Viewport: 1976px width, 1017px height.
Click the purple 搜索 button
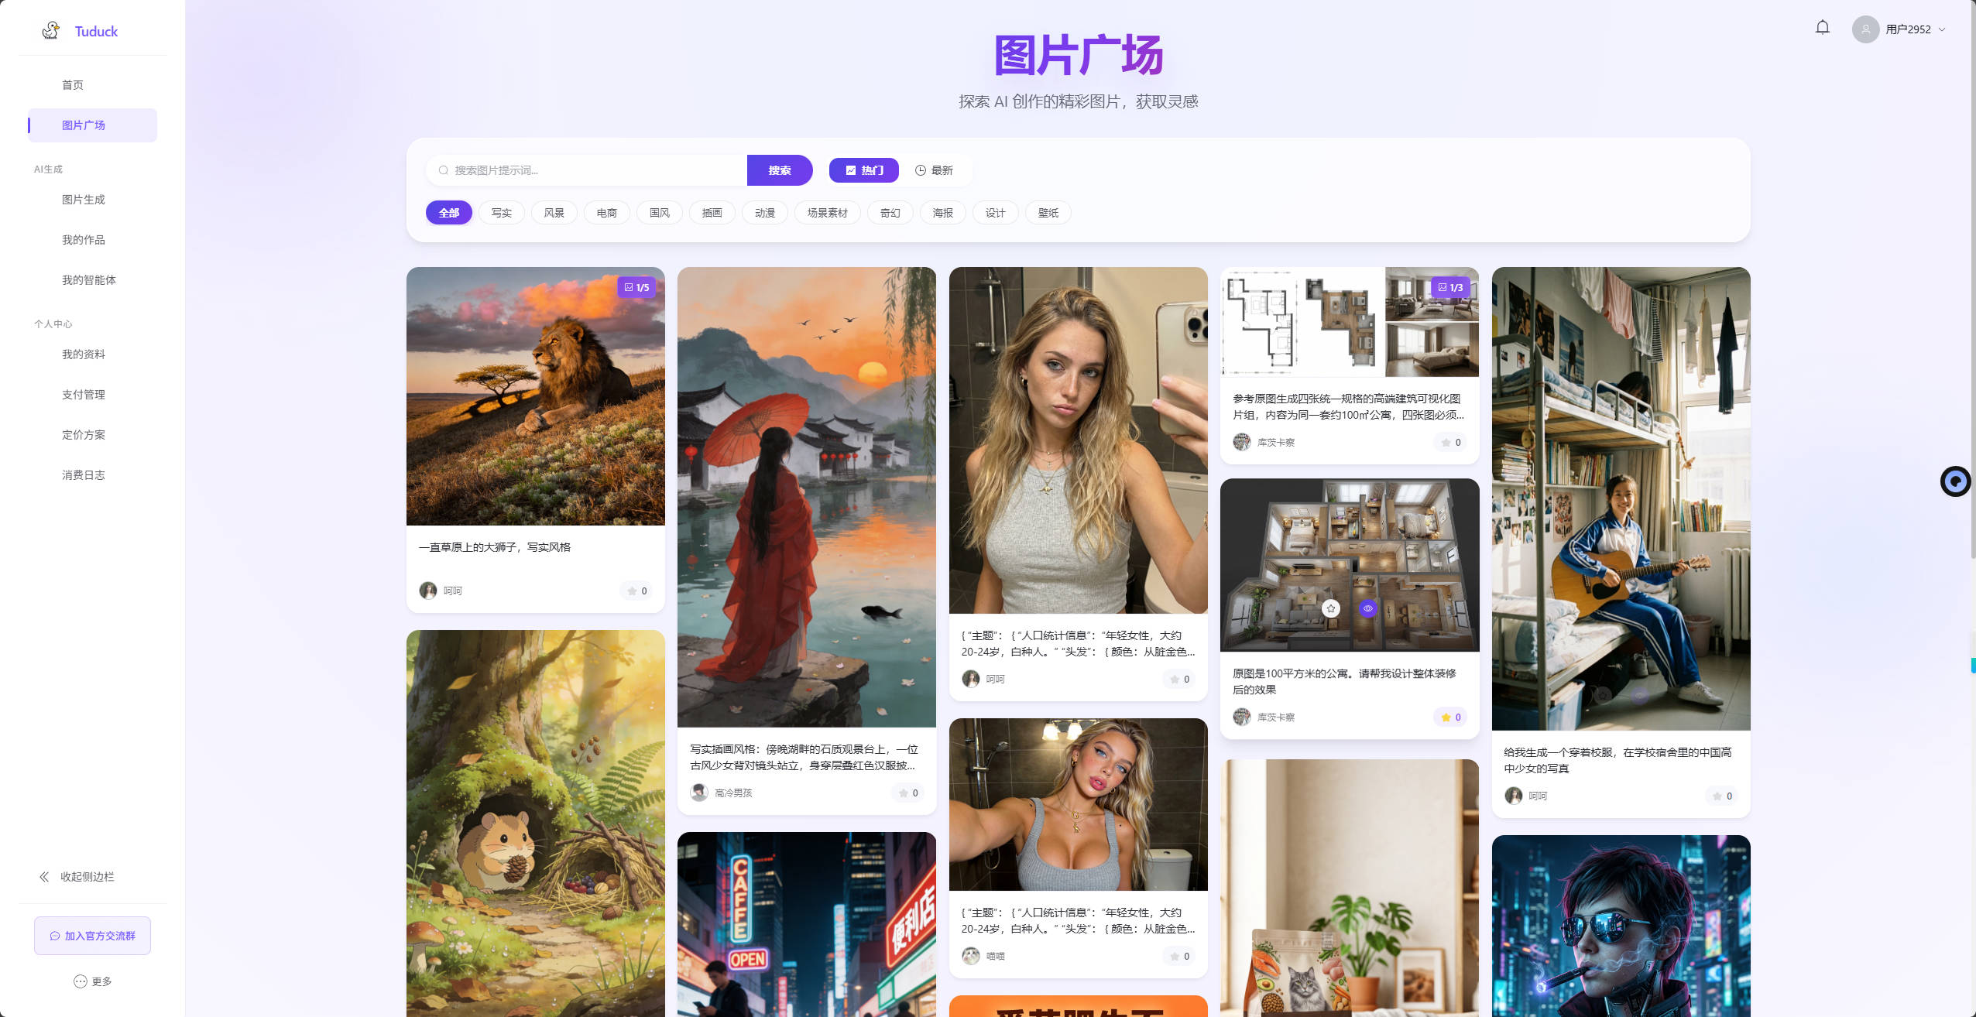[x=779, y=170]
